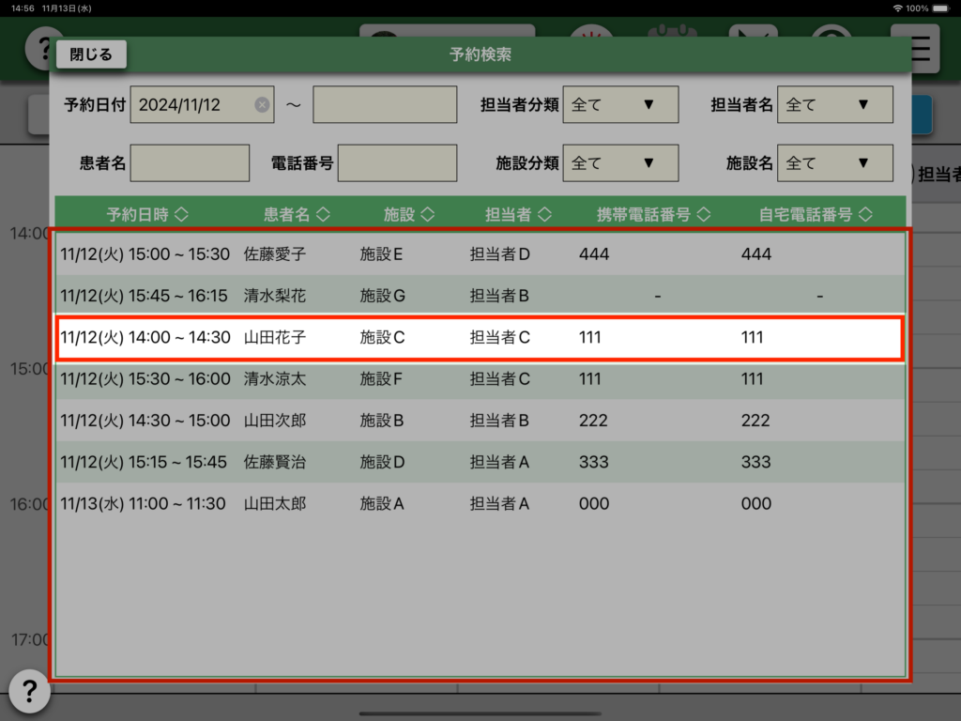Select the 佐藤愛子 reservation row
961x721 pixels.
click(x=480, y=254)
